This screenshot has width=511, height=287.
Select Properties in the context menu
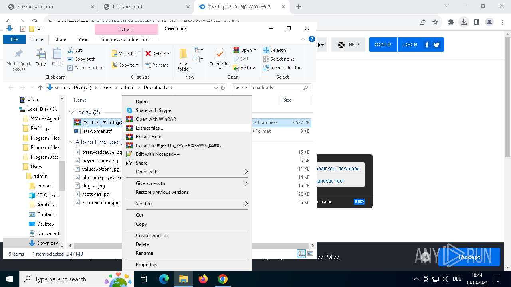tap(187, 265)
